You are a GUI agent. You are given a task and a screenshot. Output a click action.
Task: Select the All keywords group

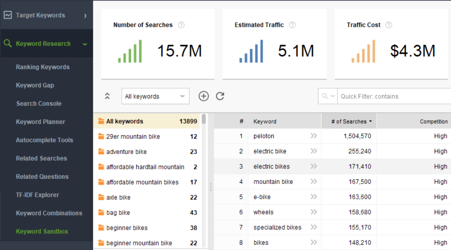[x=146, y=121]
